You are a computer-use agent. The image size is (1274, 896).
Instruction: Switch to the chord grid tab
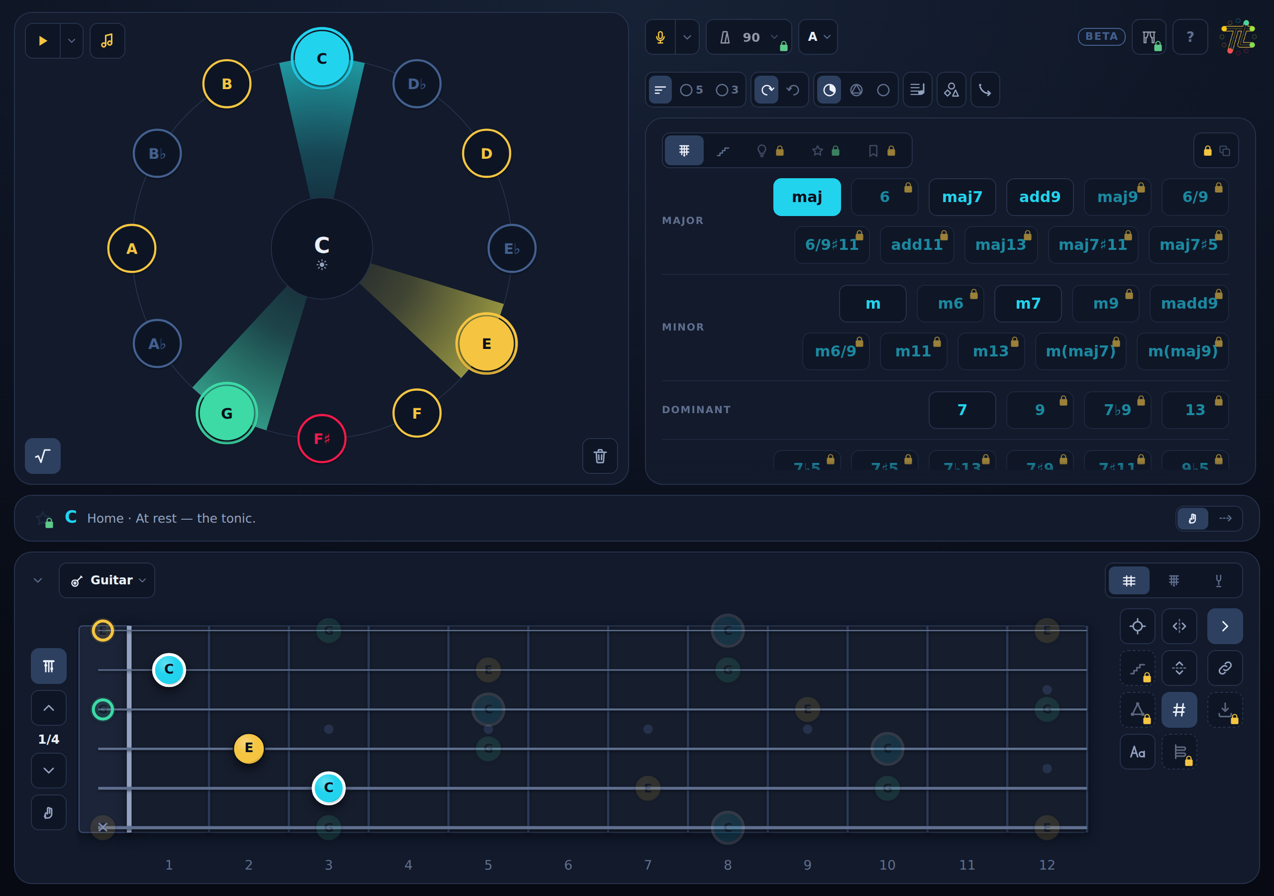684,150
